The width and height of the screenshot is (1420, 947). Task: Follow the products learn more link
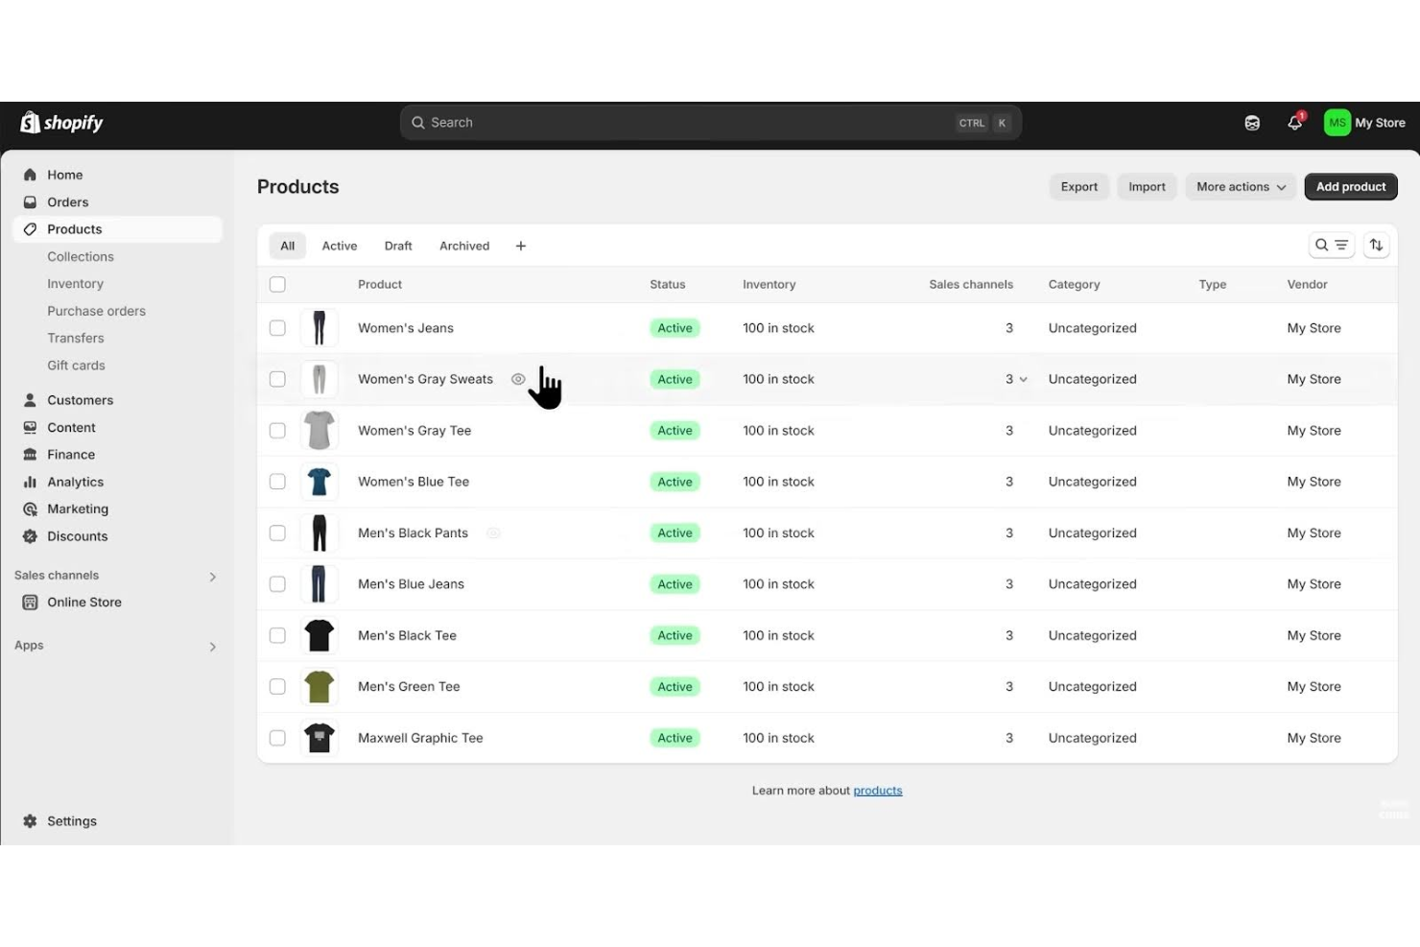coord(877,790)
